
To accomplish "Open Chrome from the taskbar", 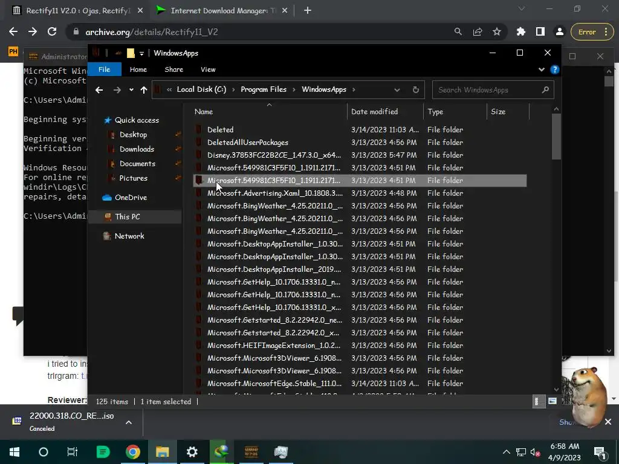I will pos(132,452).
